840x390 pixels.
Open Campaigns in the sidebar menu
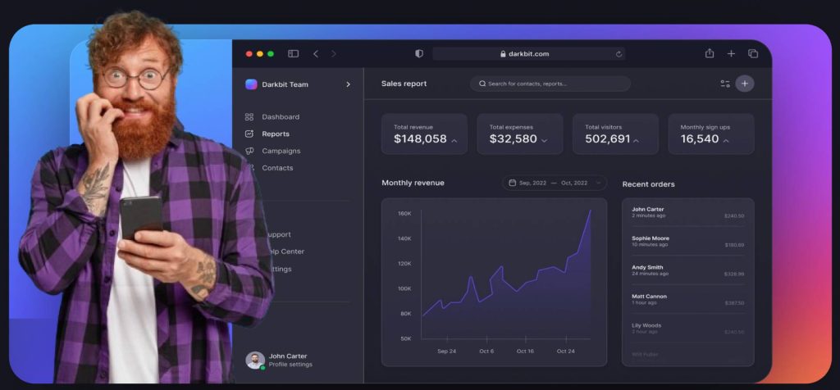click(281, 151)
